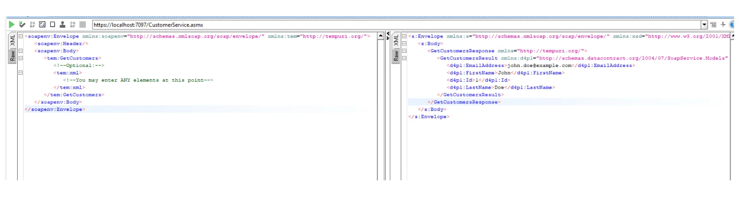
Task: Collapse the tem:xml node
Action: [x=20, y=73]
